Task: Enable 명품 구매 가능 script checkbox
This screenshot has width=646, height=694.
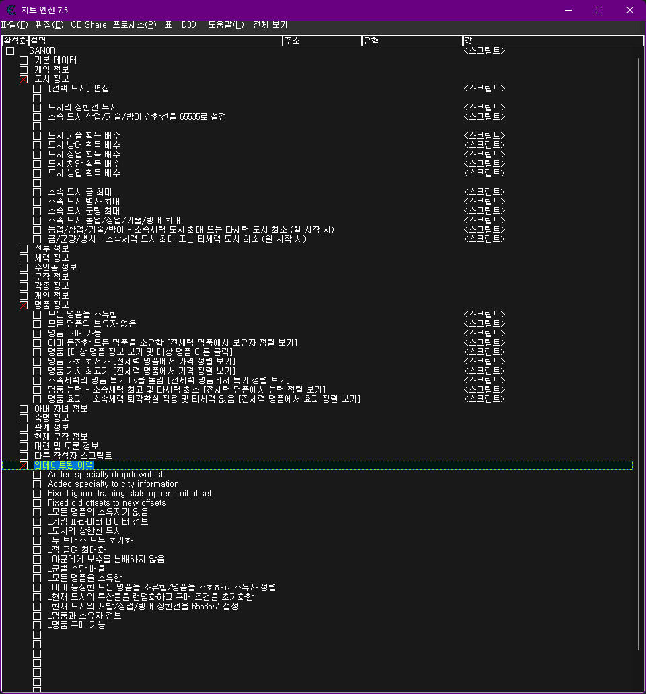Action: [x=37, y=334]
